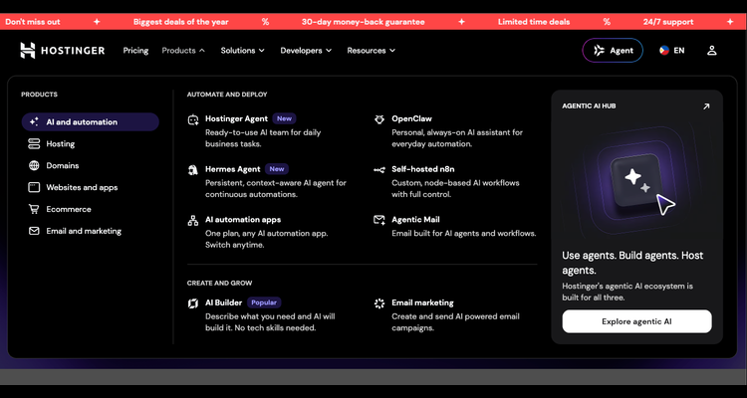This screenshot has height=398, width=747.
Task: Click the Agentic AI Hub sparkle illustration
Action: click(637, 181)
